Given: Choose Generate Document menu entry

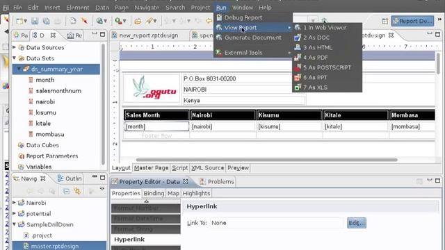Looking at the screenshot, I should coord(252,37).
